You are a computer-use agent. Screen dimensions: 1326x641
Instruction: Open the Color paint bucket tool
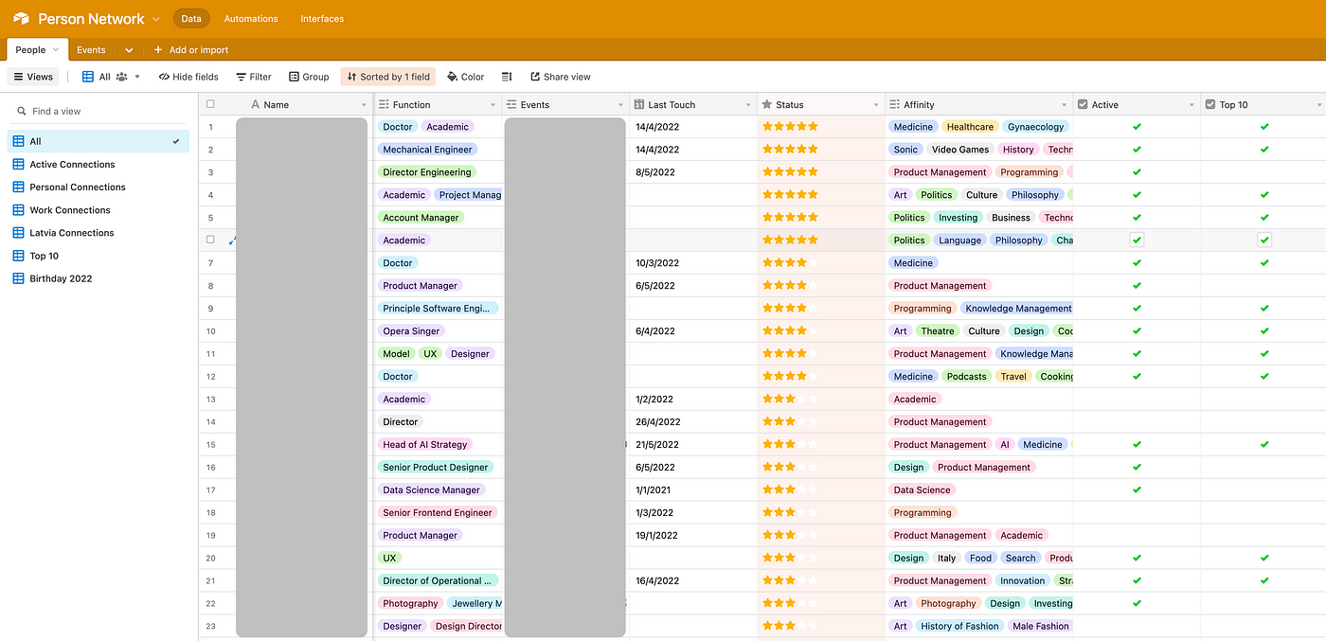[x=465, y=77]
